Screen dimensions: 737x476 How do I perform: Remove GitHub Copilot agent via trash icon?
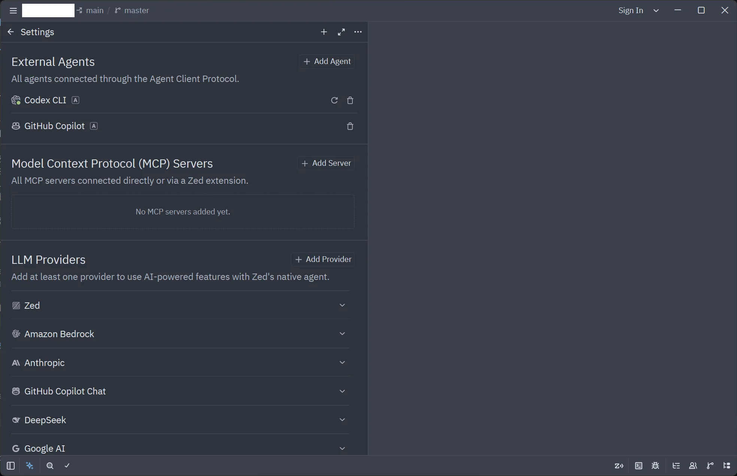tap(350, 126)
